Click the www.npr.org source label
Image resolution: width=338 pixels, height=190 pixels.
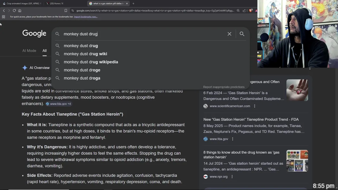coord(218,177)
